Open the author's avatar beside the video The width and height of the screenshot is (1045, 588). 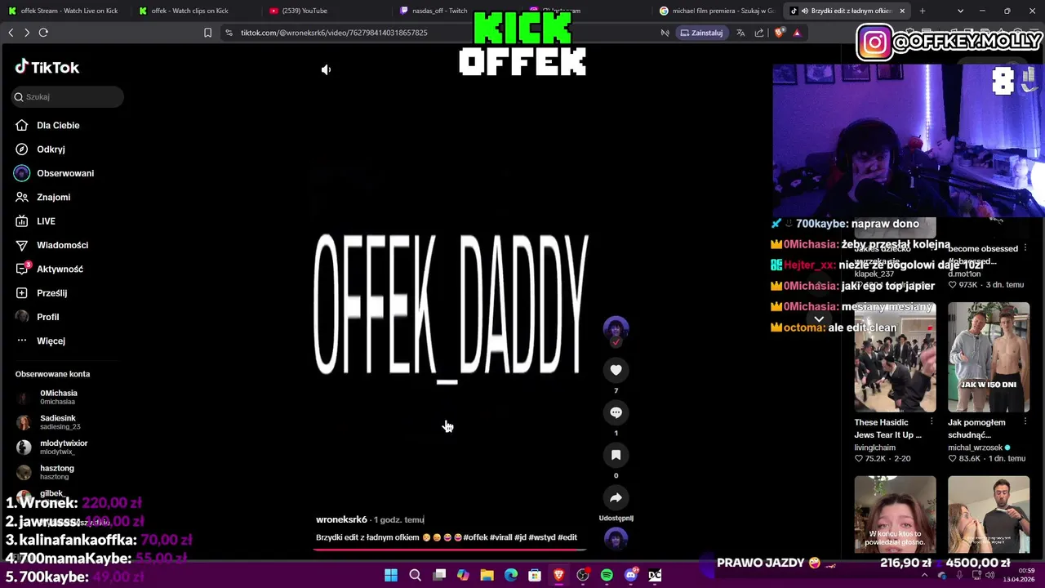(616, 328)
